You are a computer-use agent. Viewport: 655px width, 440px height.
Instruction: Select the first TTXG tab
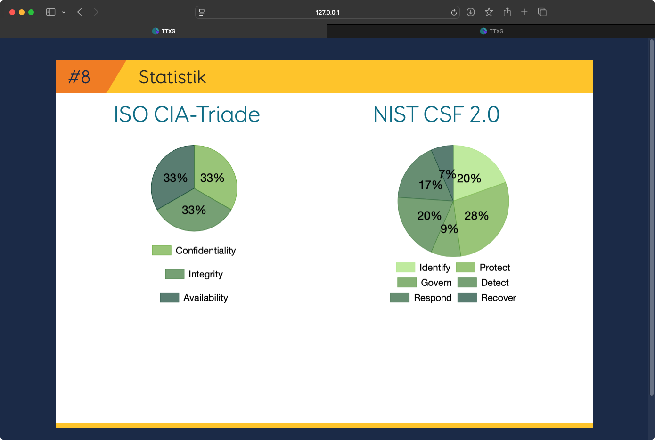click(x=164, y=31)
